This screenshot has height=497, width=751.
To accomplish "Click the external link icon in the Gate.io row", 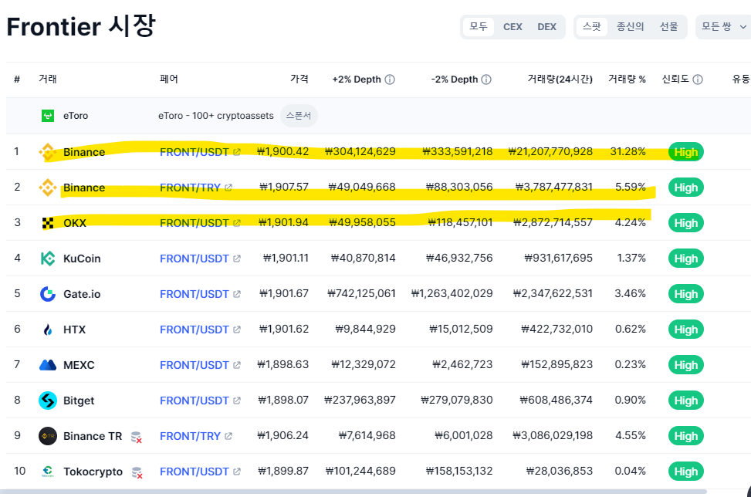I will click(x=237, y=294).
